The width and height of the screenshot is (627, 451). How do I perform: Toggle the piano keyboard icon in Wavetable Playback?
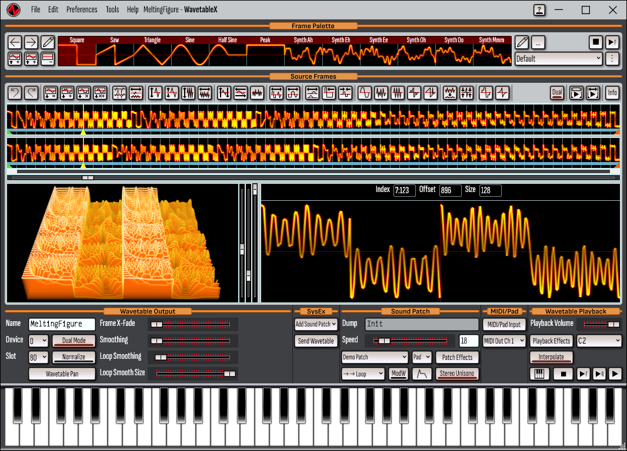point(539,374)
